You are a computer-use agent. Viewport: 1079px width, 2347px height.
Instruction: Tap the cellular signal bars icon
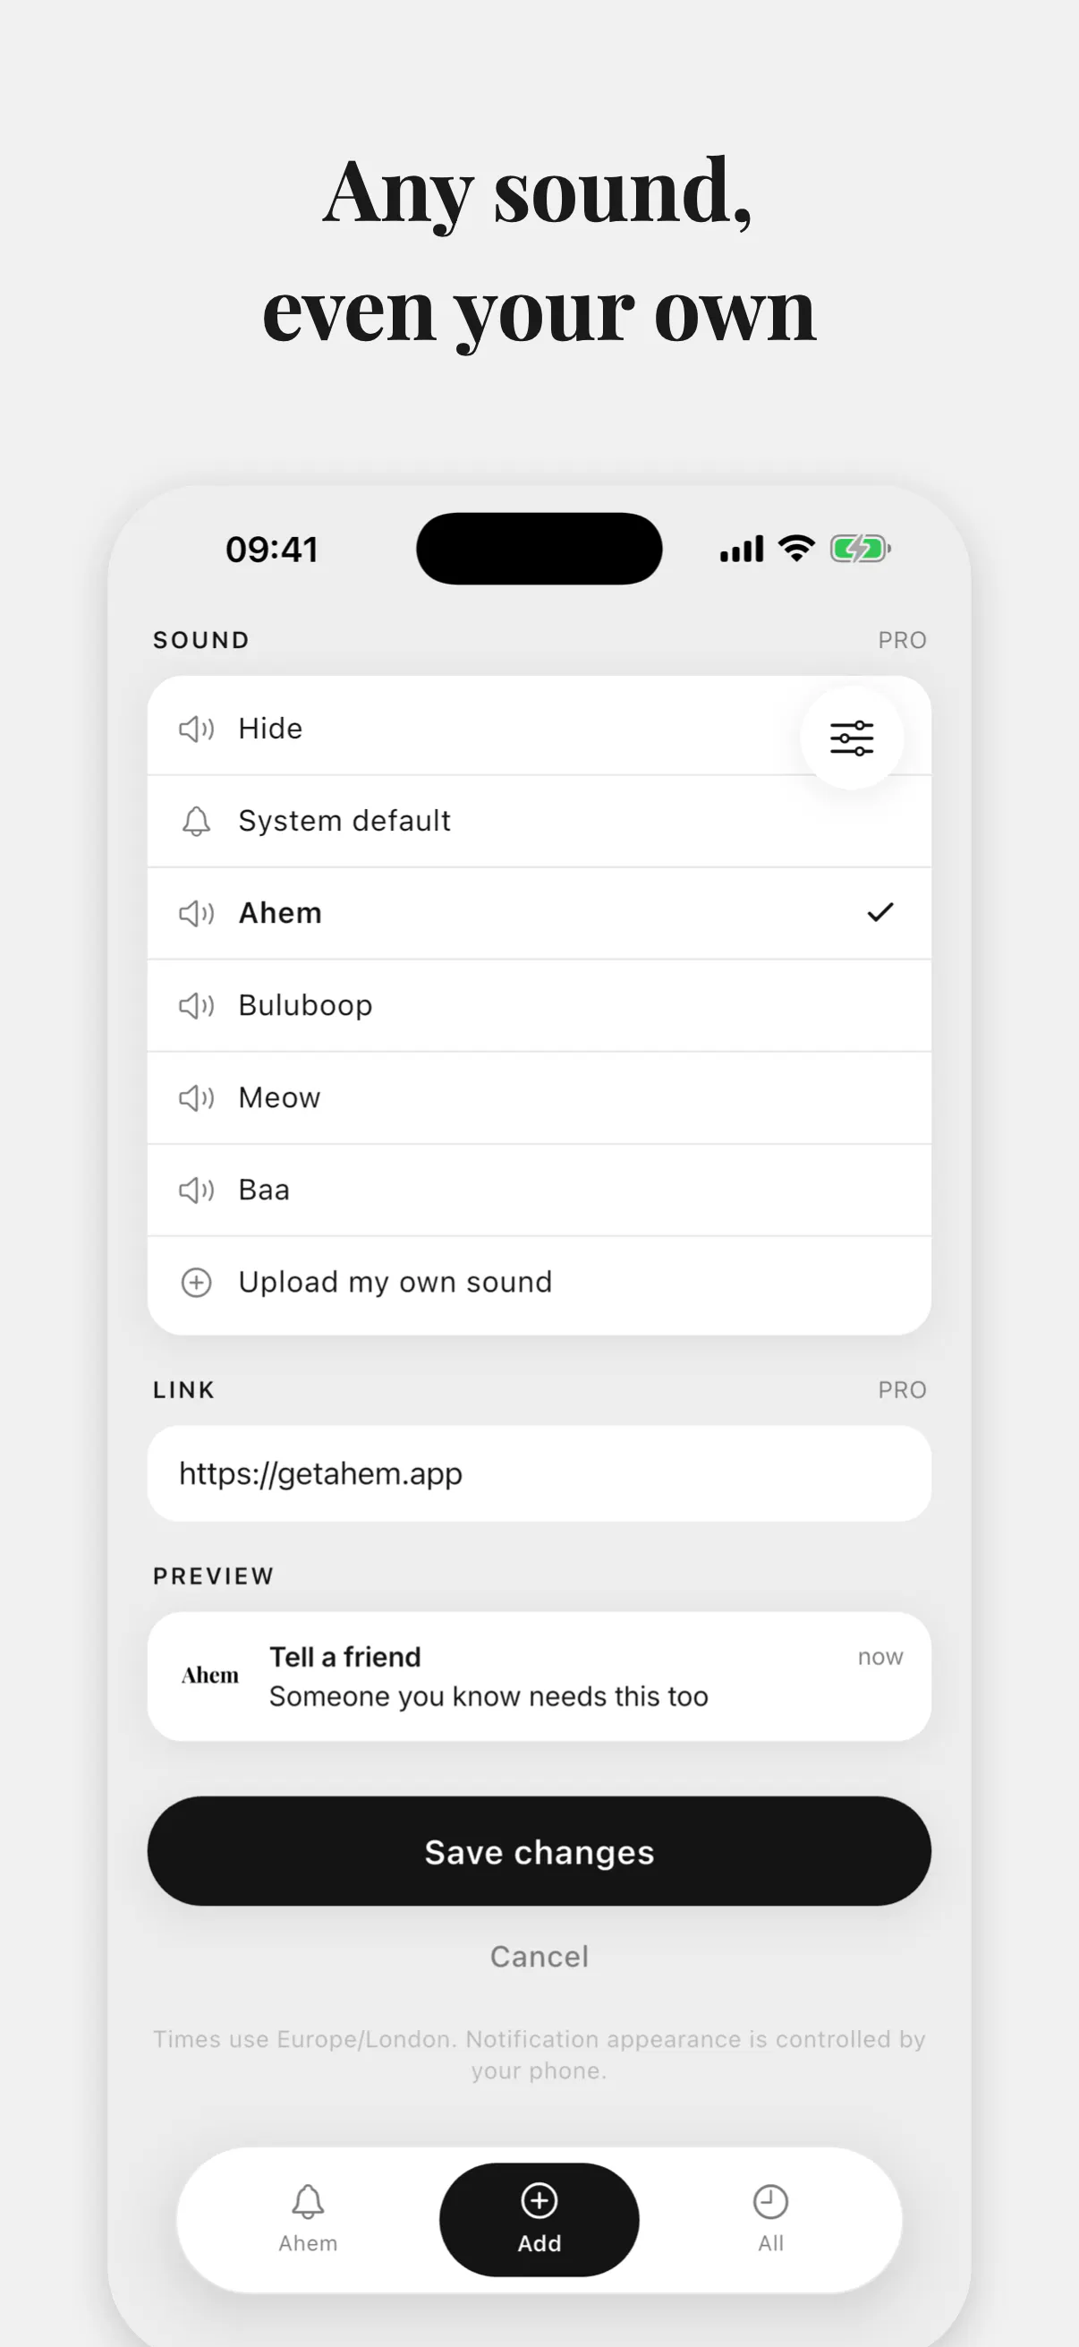[x=741, y=550]
